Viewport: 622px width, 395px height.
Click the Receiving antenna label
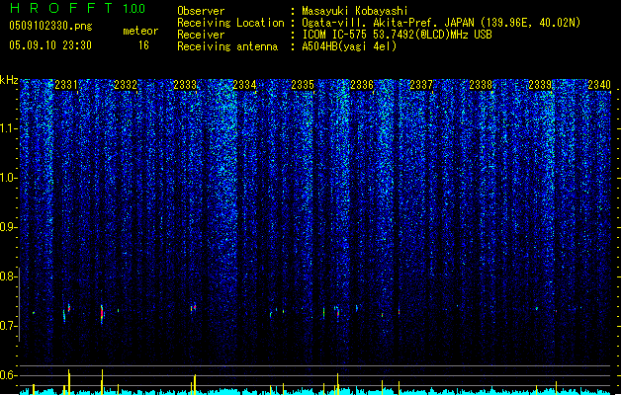tap(227, 46)
